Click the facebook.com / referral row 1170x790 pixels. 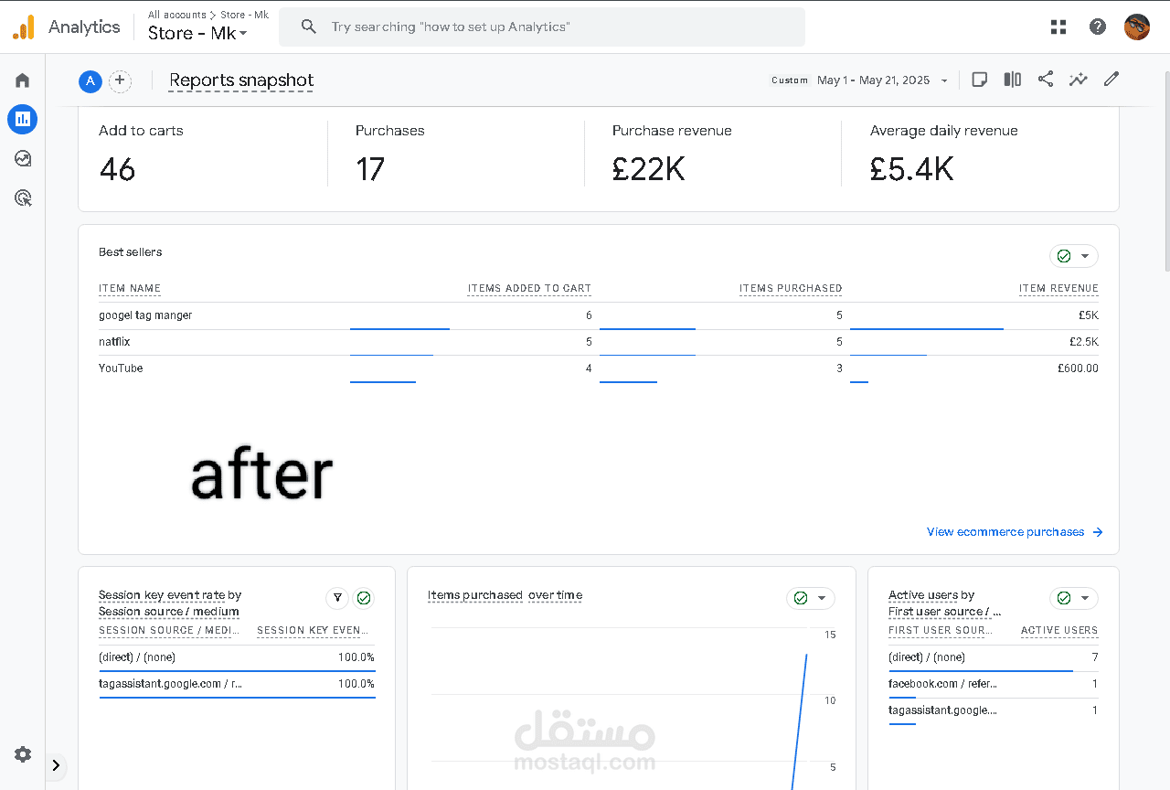[994, 685]
